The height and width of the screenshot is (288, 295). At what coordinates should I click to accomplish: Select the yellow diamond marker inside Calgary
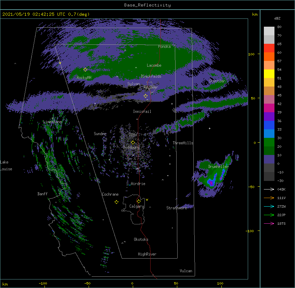click(x=139, y=201)
